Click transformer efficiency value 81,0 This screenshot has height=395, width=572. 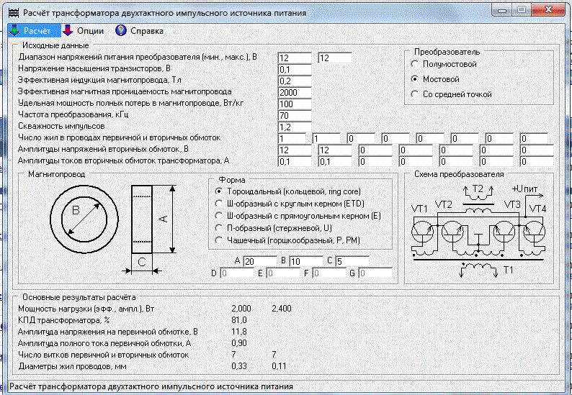239,320
